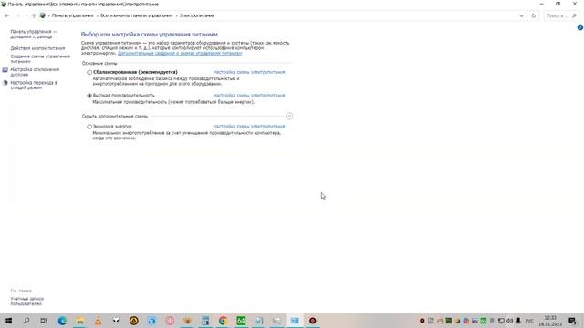This screenshot has width=584, height=328.
Task: Open User Accounts link at bottom of sidebar
Action: pyautogui.click(x=26, y=302)
